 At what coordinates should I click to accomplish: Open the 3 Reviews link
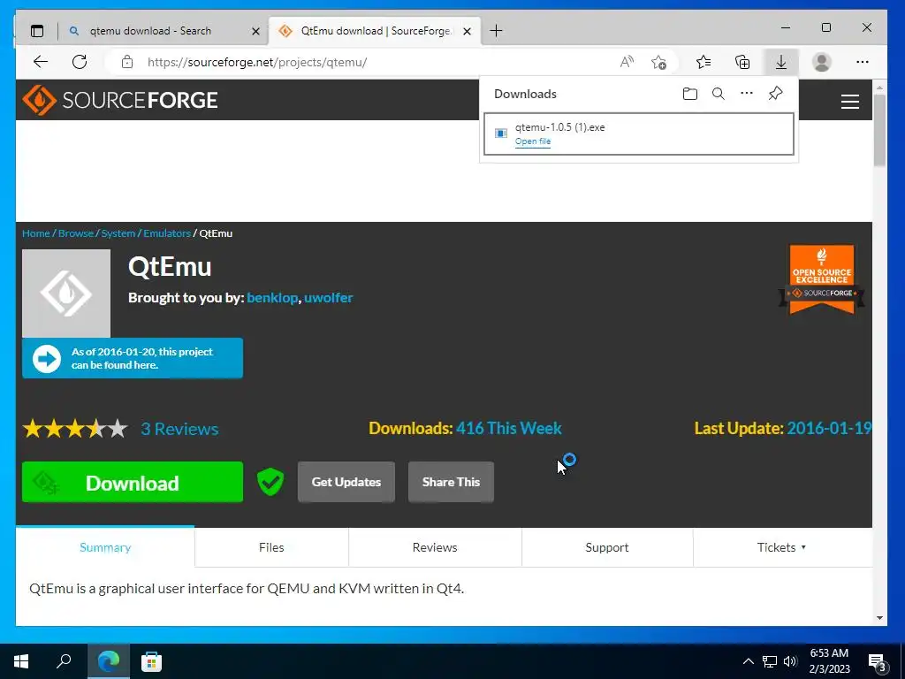(x=179, y=429)
